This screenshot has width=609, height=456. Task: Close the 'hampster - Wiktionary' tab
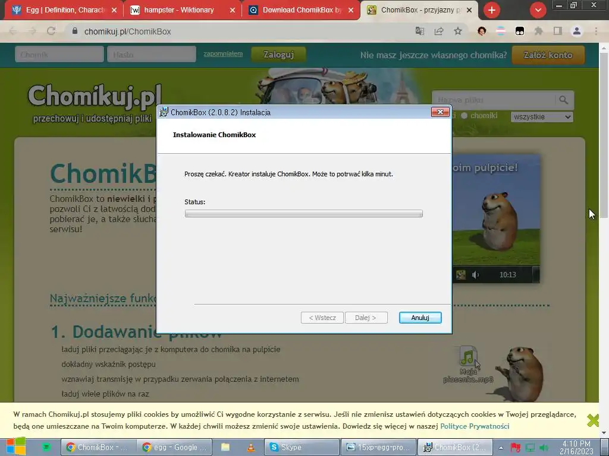click(233, 10)
